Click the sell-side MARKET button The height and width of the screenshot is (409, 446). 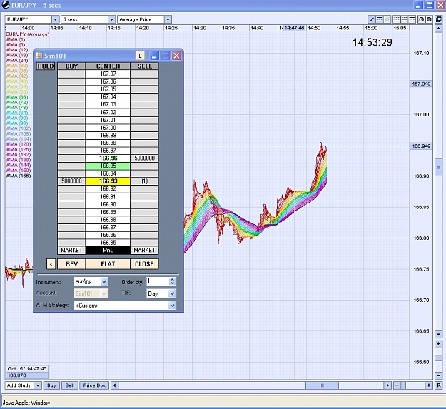[x=144, y=251]
